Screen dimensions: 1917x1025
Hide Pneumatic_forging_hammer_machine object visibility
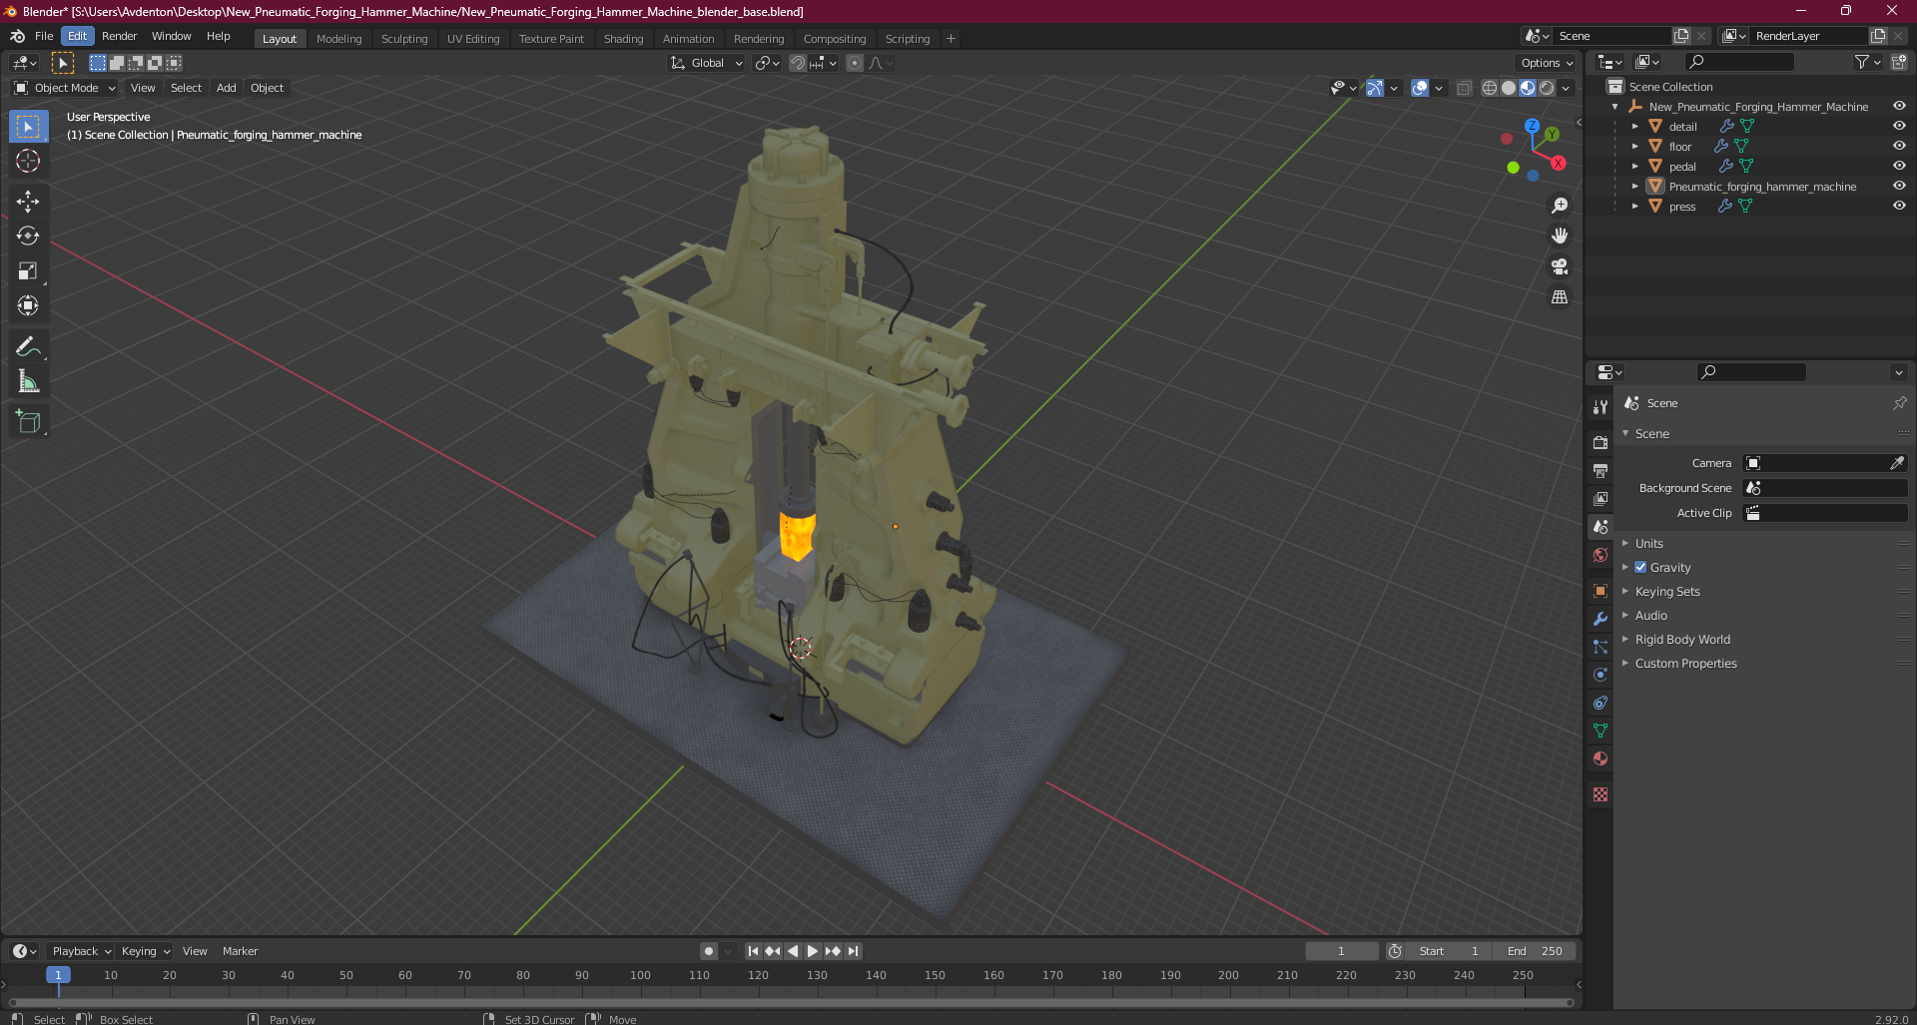point(1899,186)
